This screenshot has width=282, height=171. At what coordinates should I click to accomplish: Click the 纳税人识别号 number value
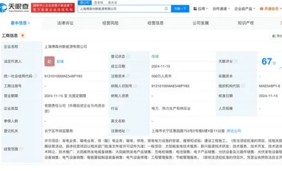[170, 86]
